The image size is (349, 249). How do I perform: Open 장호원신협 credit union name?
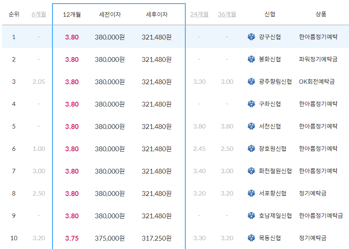tap(273, 149)
